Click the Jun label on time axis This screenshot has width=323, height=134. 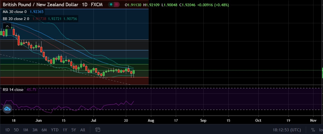[38, 120]
